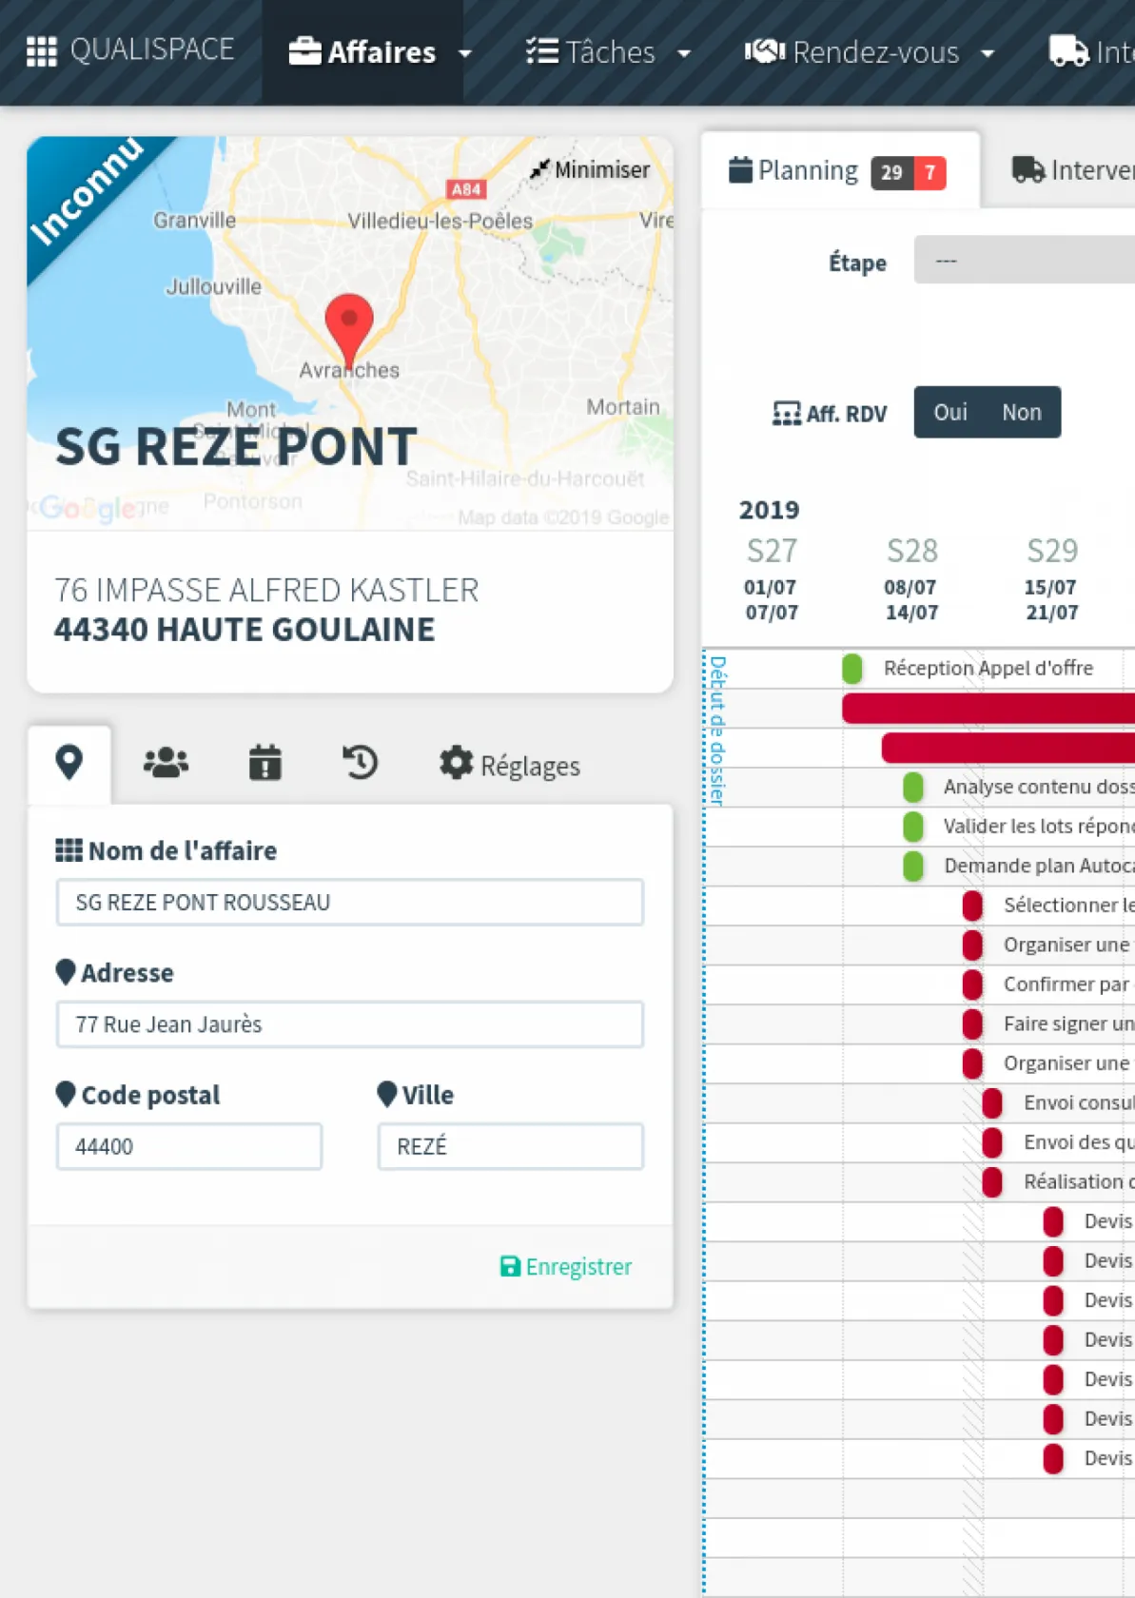Open Réglages gear settings

510,765
